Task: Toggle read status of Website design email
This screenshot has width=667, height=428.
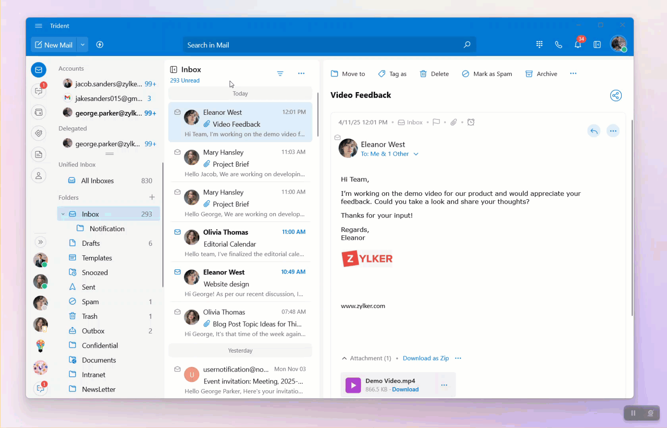Action: pos(177,272)
